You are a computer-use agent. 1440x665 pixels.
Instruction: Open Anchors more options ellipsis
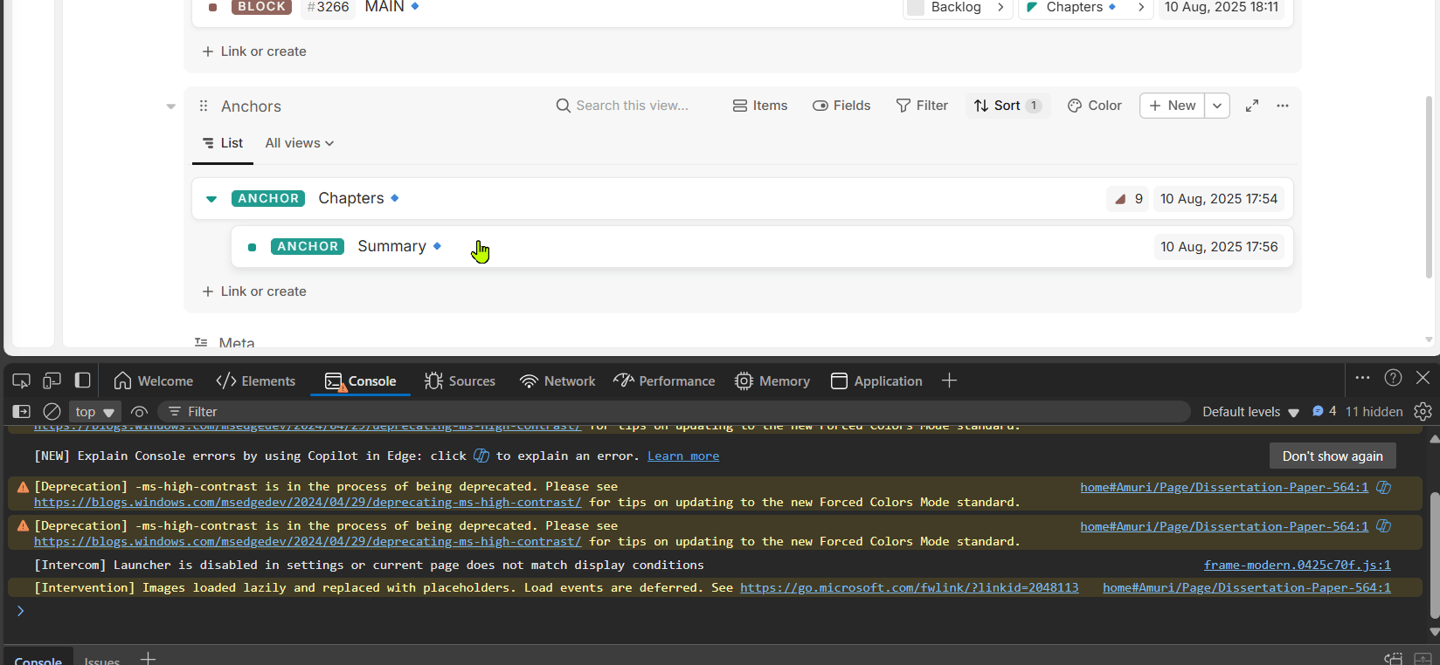(1283, 106)
